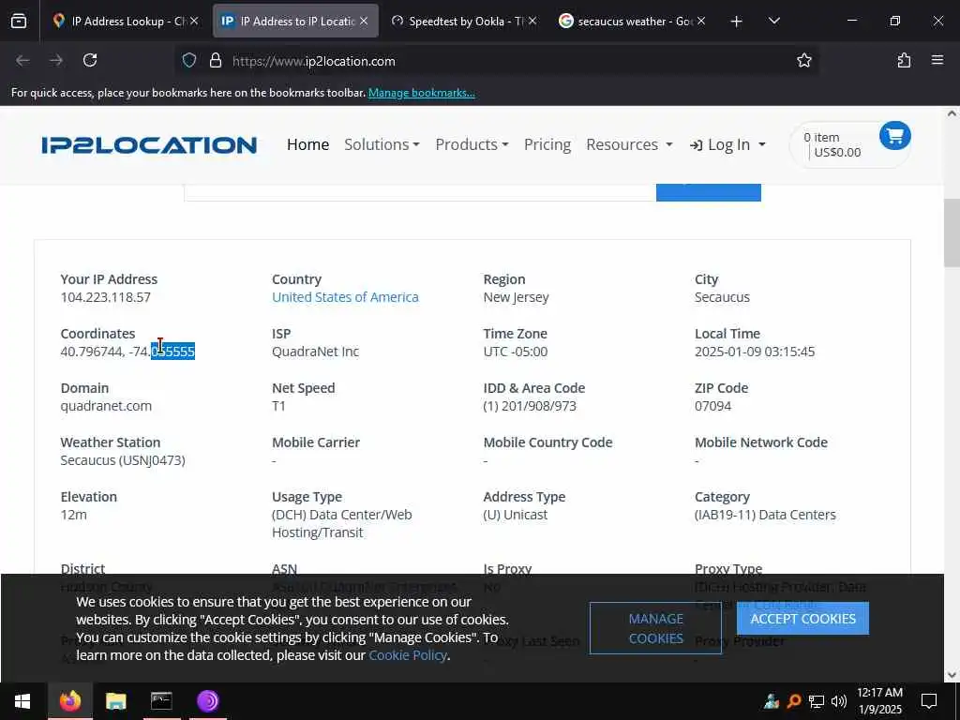Expand the list all tabs chevron

point(773,22)
